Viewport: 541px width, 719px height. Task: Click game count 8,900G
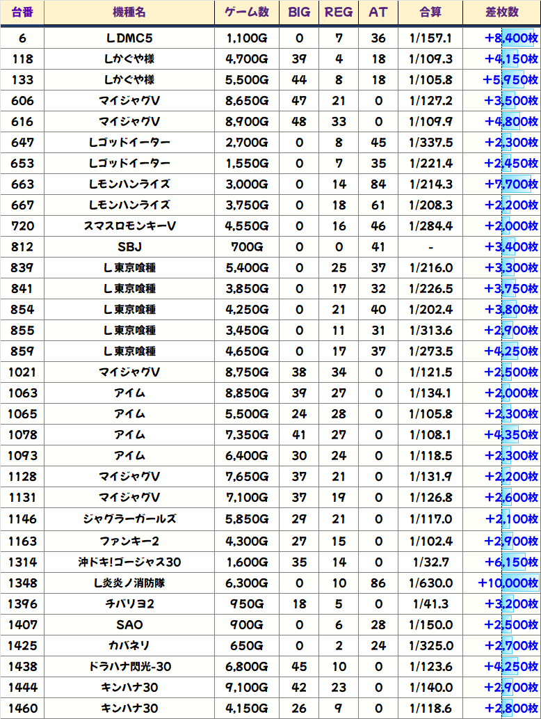tap(247, 122)
